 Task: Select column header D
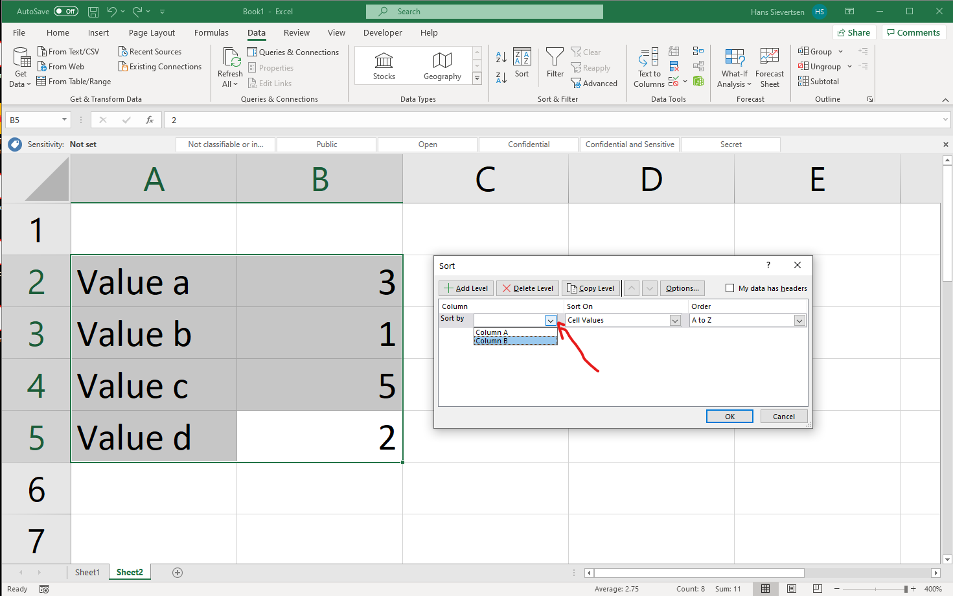(x=651, y=179)
